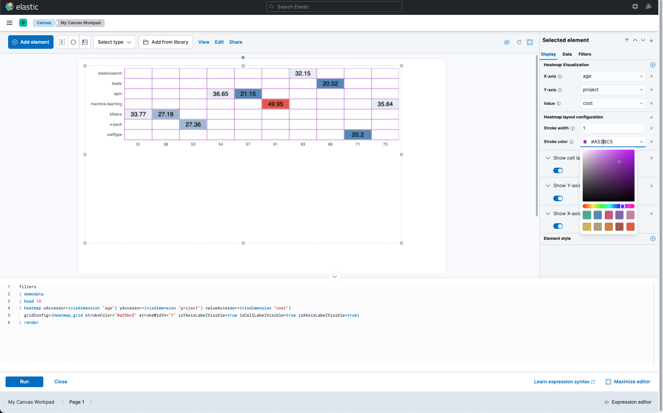Open the Value cost dropdown

coord(613,104)
